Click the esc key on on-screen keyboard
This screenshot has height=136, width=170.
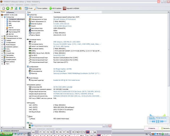[x=33, y=132]
